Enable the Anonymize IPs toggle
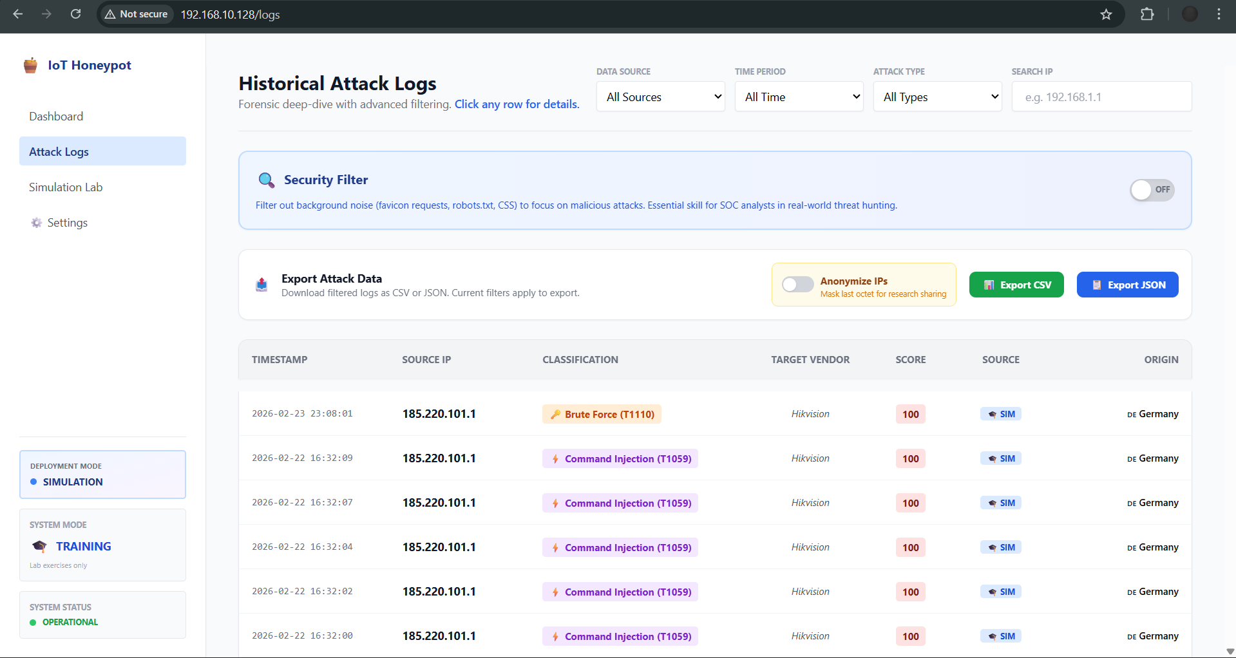1236x658 pixels. tap(797, 285)
